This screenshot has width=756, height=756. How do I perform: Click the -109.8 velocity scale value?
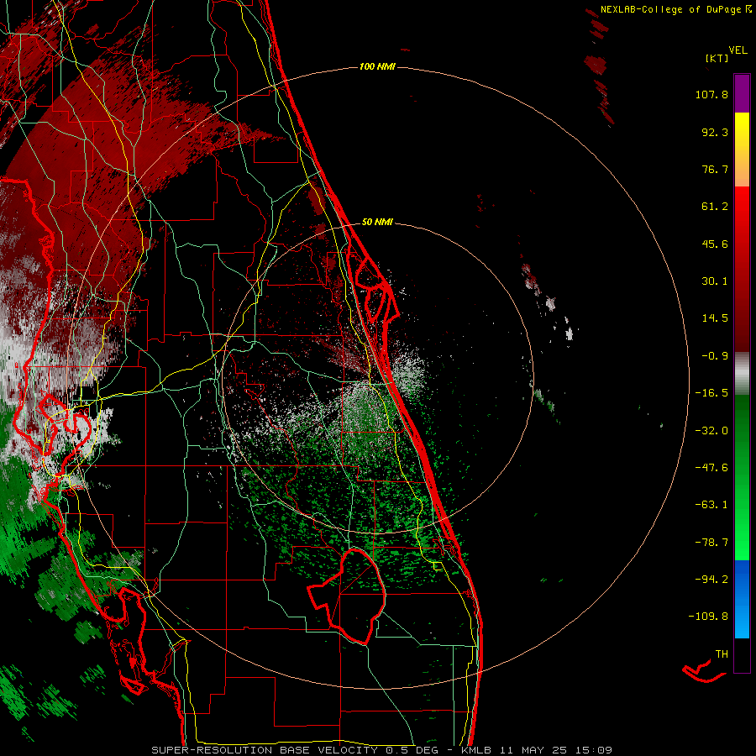click(708, 617)
